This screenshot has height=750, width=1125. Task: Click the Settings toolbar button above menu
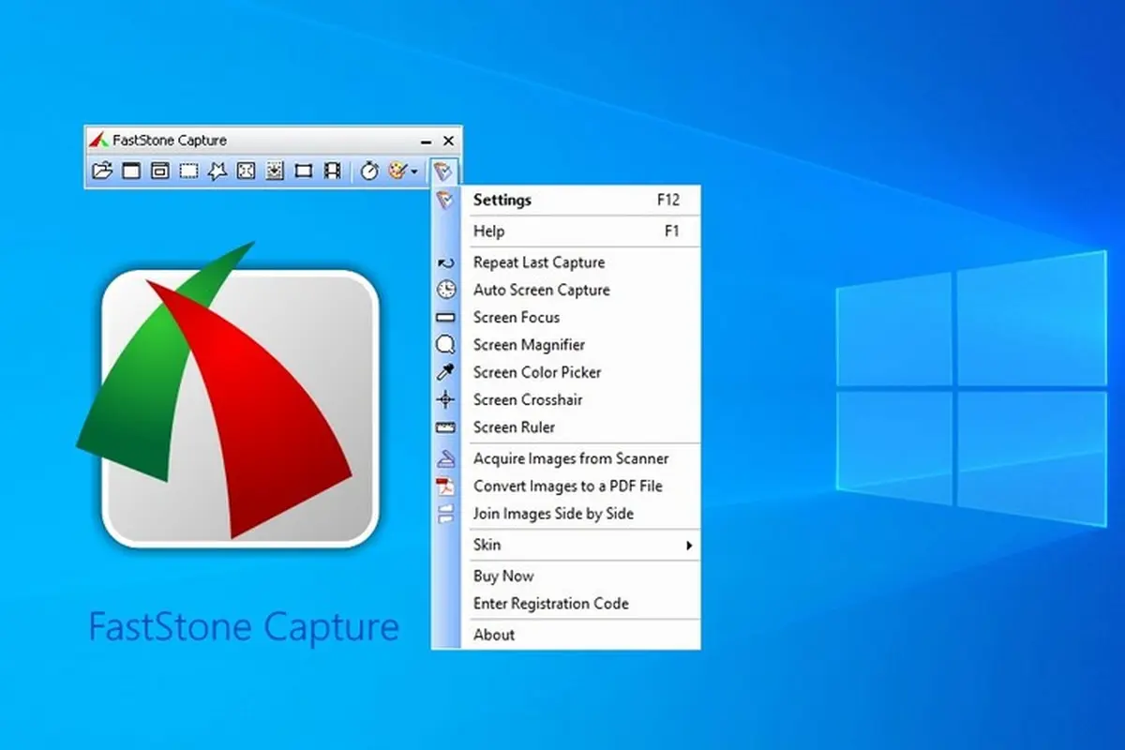443,171
